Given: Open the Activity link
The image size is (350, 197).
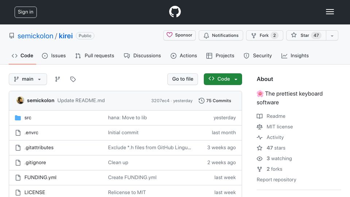Looking at the screenshot, I should pyautogui.click(x=270, y=138).
